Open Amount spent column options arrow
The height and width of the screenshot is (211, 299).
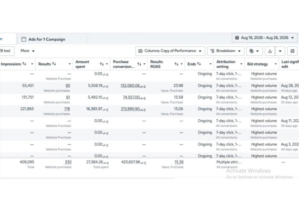[x=107, y=64]
